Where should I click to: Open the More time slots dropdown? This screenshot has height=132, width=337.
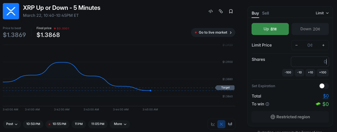pos(120,124)
